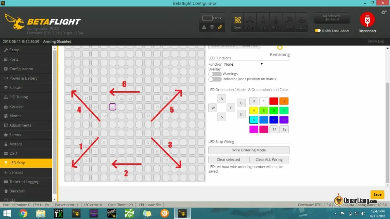Click the link status chain icon
This screenshot has width=390, height=219.
(220, 27)
